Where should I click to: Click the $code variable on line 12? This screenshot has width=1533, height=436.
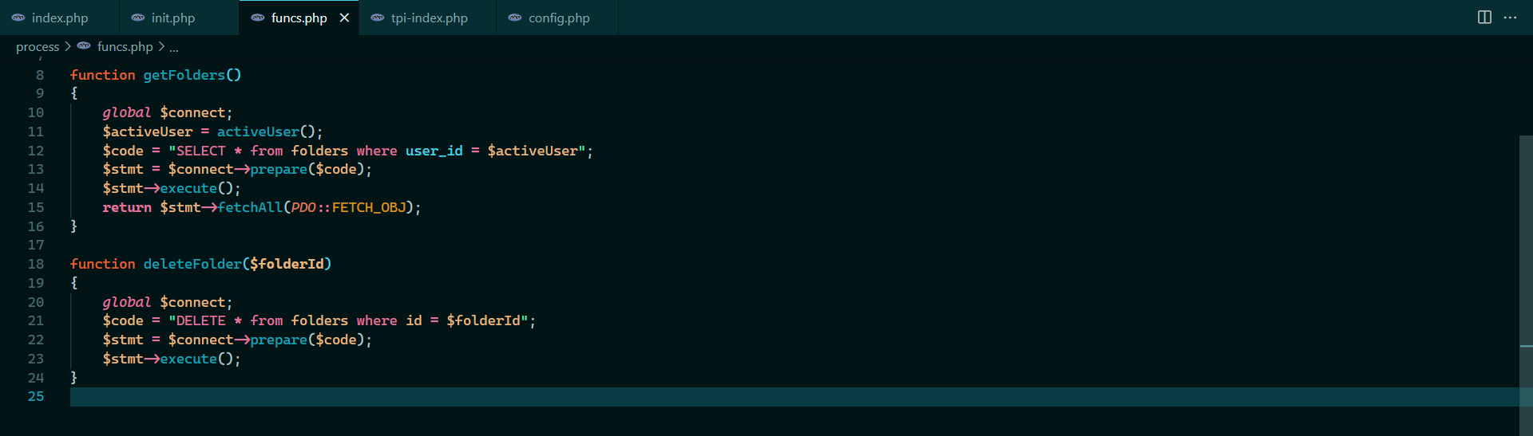pos(123,151)
